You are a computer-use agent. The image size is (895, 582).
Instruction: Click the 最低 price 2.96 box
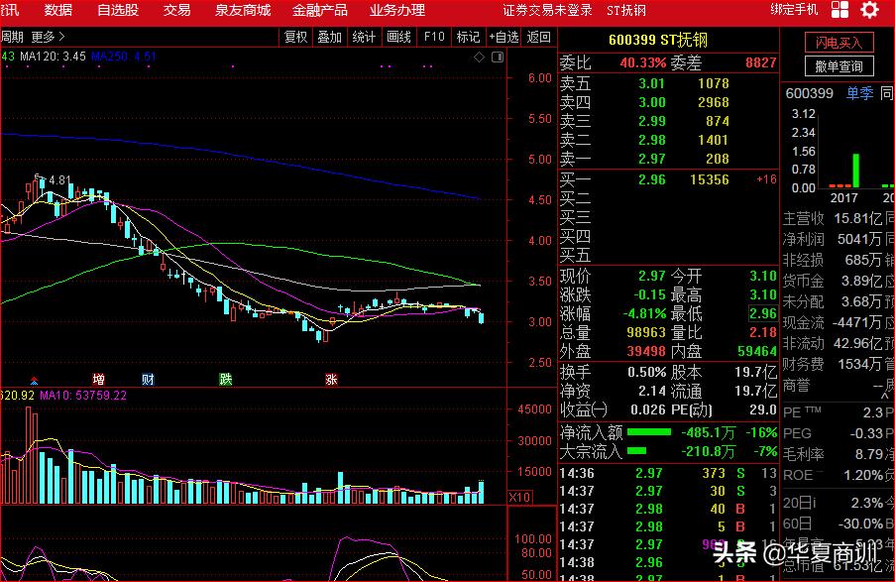pyautogui.click(x=763, y=313)
